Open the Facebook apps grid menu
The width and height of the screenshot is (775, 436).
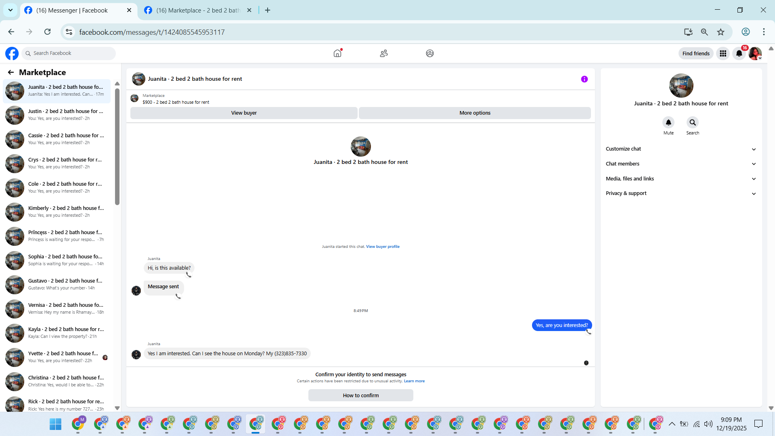tap(723, 53)
